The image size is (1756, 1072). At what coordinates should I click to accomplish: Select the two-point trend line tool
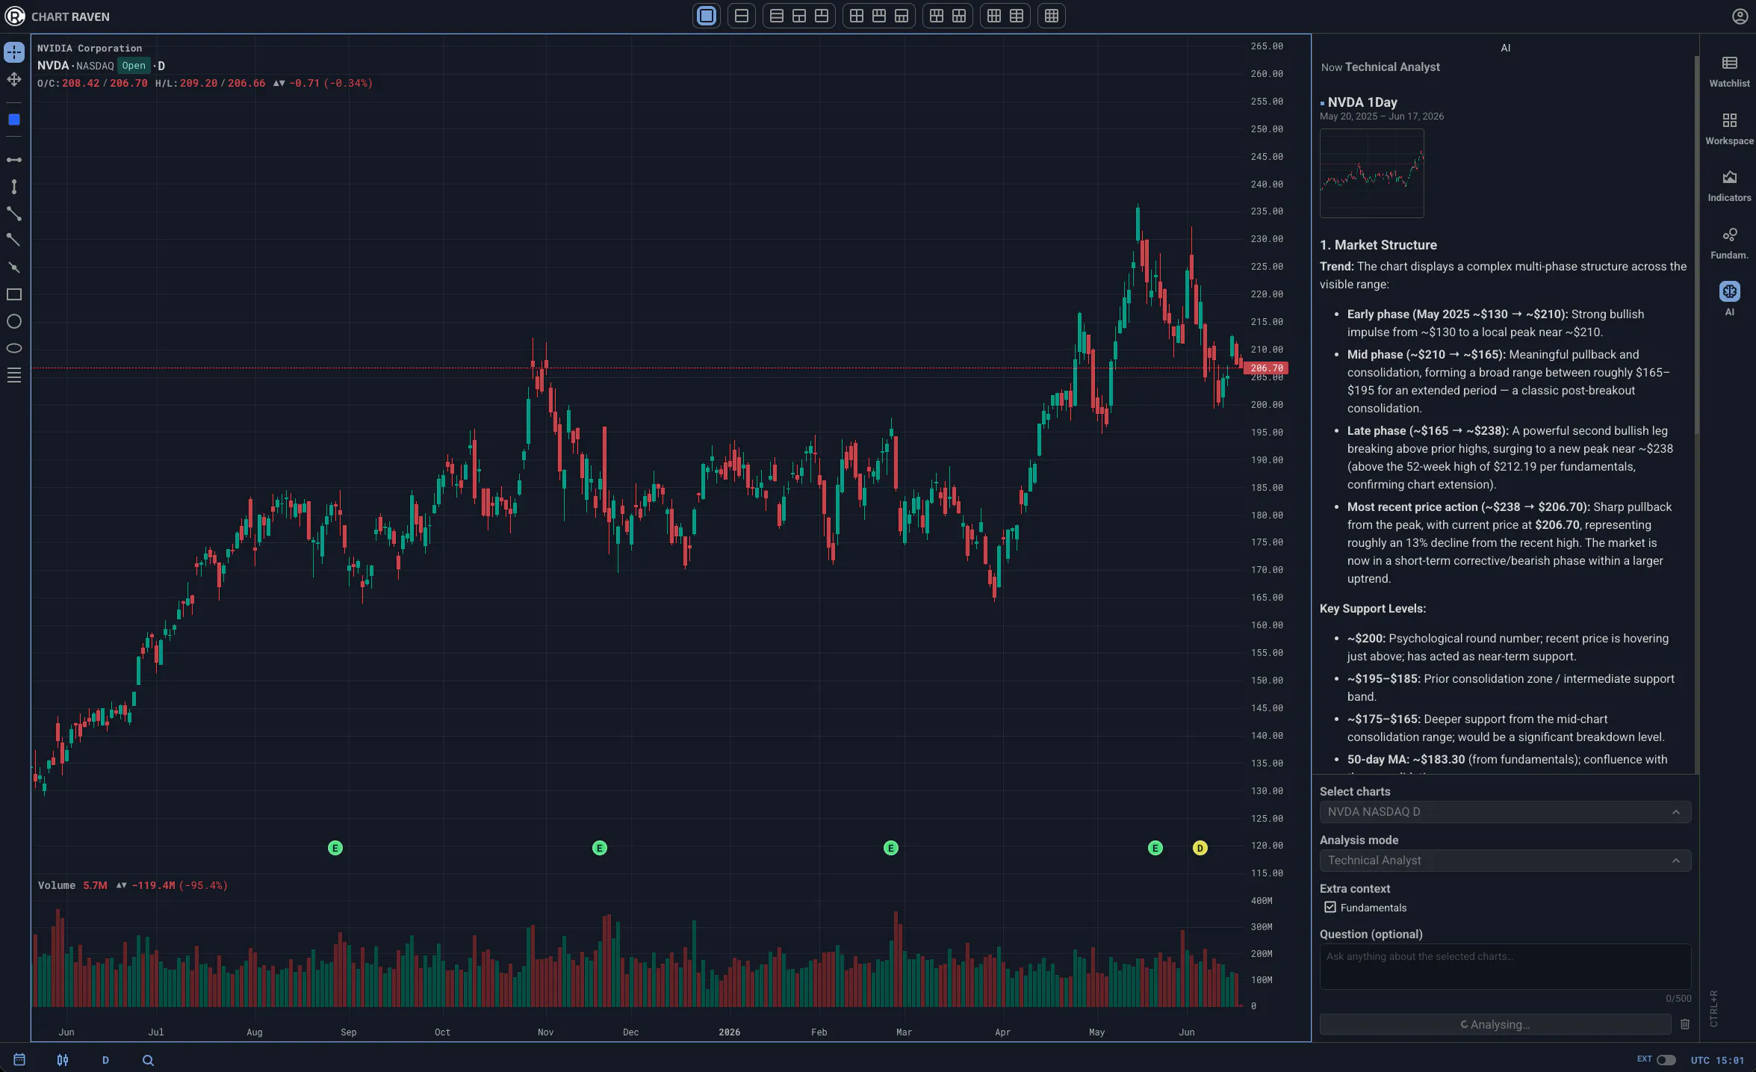(x=14, y=214)
